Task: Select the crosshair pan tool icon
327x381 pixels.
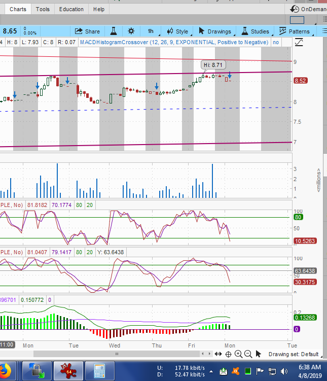Action: pyautogui.click(x=229, y=354)
